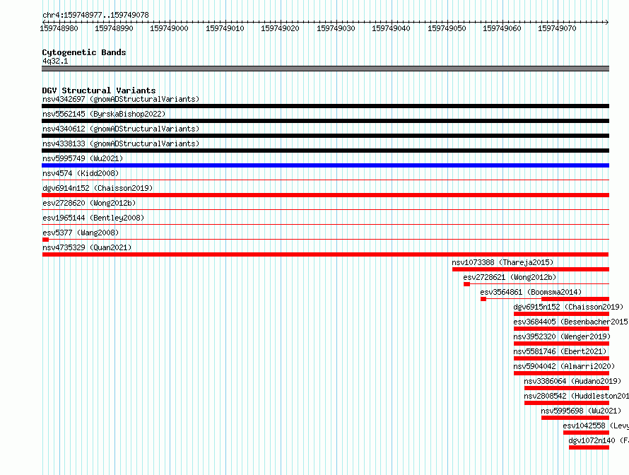This screenshot has width=629, height=475.
Task: Click the red bar under nsv1073388
Action: pyautogui.click(x=531, y=269)
